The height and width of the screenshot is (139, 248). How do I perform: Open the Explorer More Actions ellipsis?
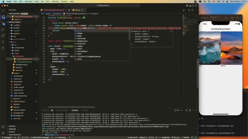pyautogui.click(x=36, y=10)
